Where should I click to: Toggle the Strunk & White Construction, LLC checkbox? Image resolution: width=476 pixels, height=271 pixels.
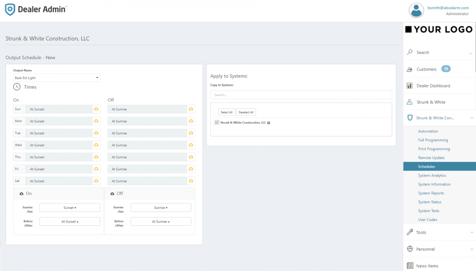[x=217, y=123]
